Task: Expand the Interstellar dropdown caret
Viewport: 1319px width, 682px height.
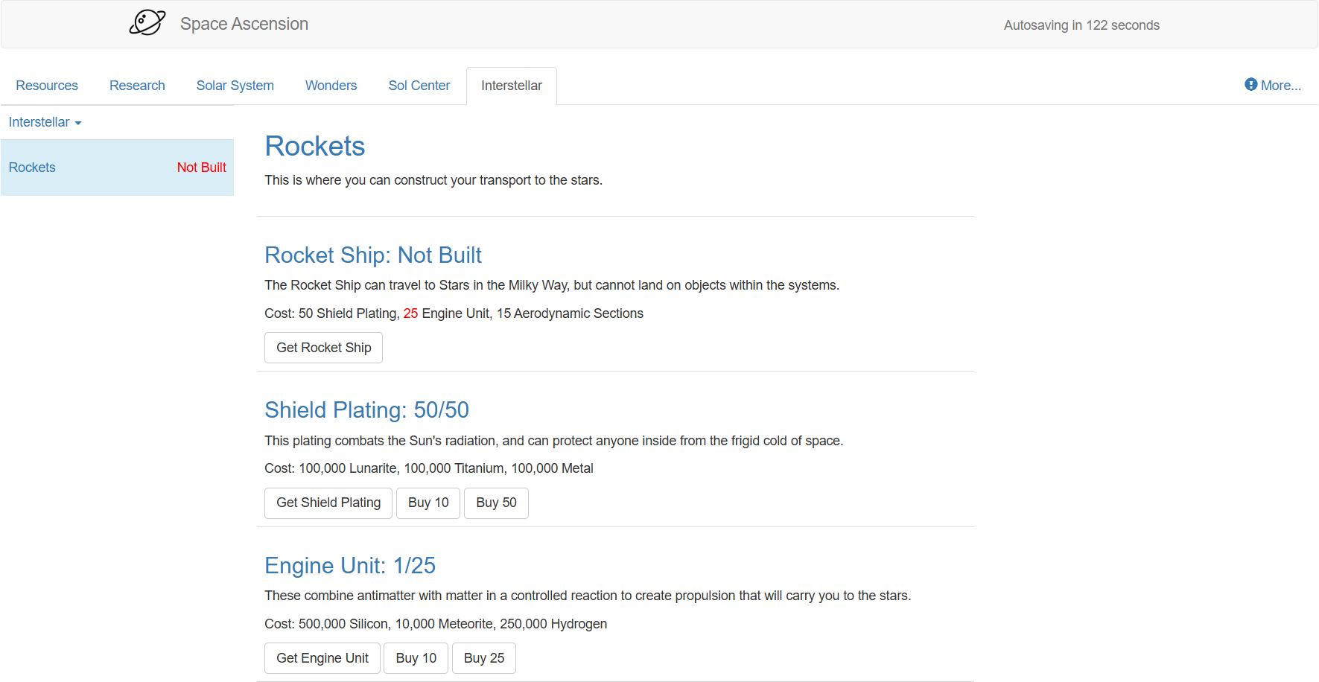Action: 78,123
